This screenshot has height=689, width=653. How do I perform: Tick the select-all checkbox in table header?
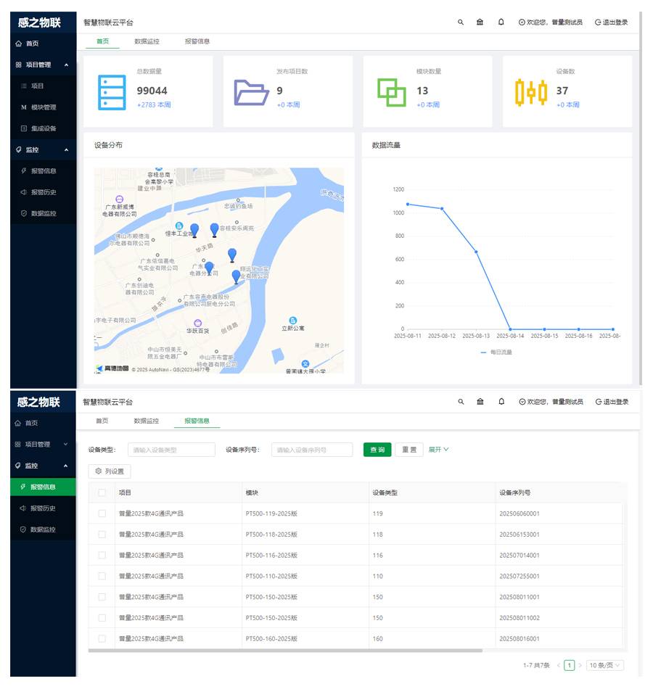pos(102,493)
